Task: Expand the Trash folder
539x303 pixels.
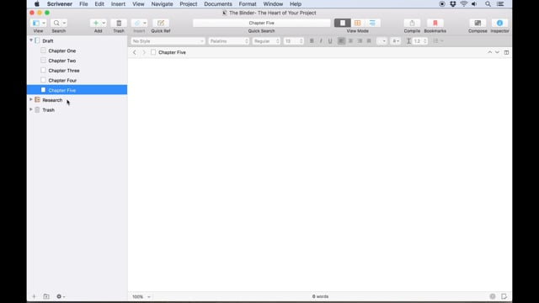Action: click(31, 109)
